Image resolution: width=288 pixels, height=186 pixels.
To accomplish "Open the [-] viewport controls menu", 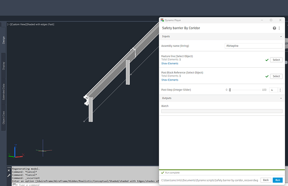I will pos(9,24).
